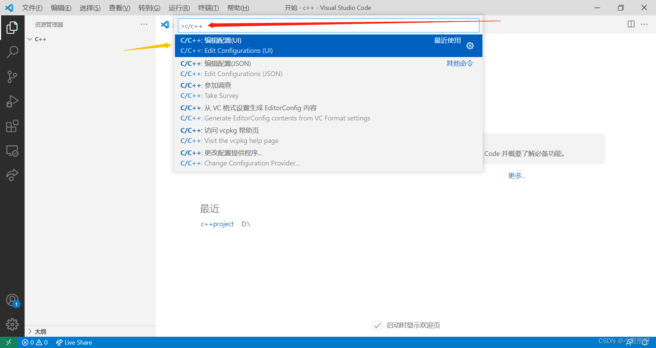Viewport: 656px width, 348px height.
Task: Open the Live Share activity bar icon
Action: (12, 175)
